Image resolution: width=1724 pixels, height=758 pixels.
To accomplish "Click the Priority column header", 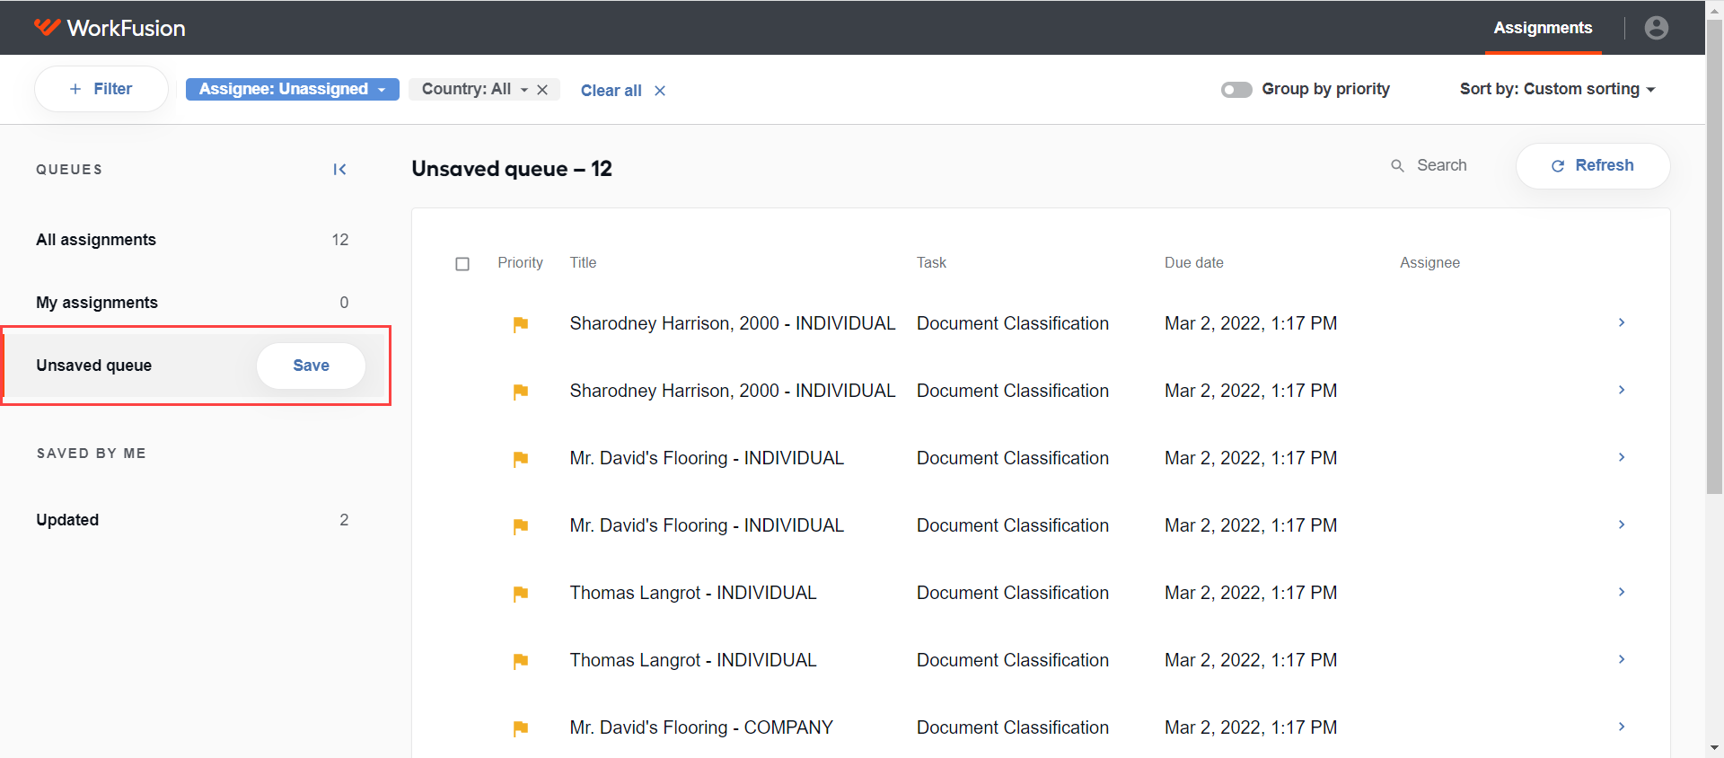I will tap(520, 263).
